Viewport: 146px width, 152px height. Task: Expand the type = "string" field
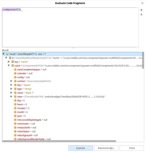point(11,89)
